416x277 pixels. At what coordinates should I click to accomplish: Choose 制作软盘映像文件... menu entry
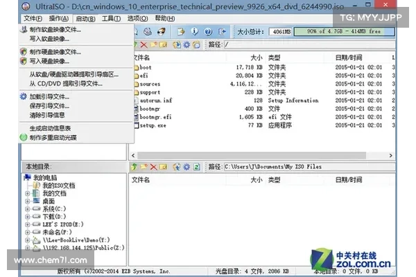click(x=76, y=29)
